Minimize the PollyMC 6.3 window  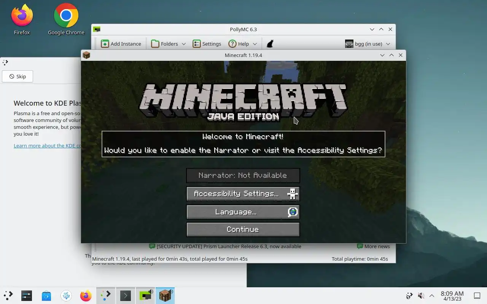point(372,29)
